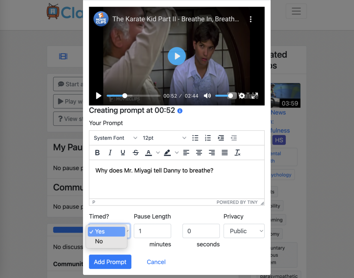Align text right

click(212, 153)
